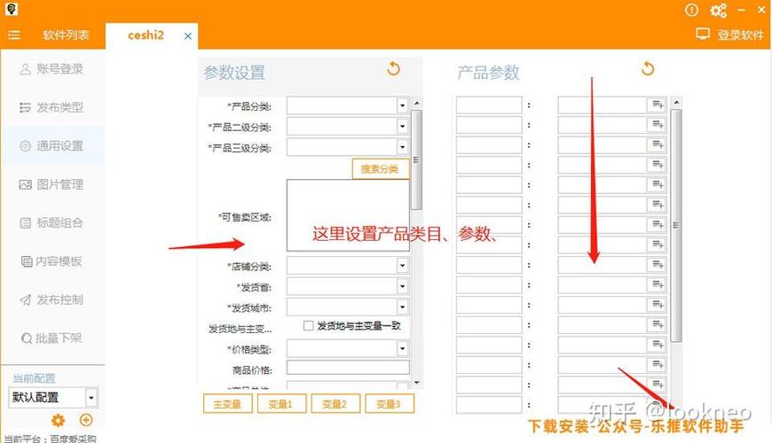Image resolution: width=772 pixels, height=443 pixels.
Task: Open the 默认配置 configuration dropdown
Action: [x=91, y=397]
